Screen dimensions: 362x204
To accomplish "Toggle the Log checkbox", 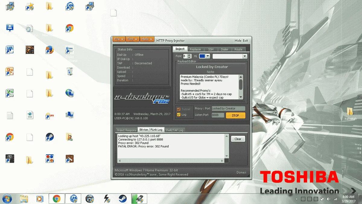I will coord(179,115).
